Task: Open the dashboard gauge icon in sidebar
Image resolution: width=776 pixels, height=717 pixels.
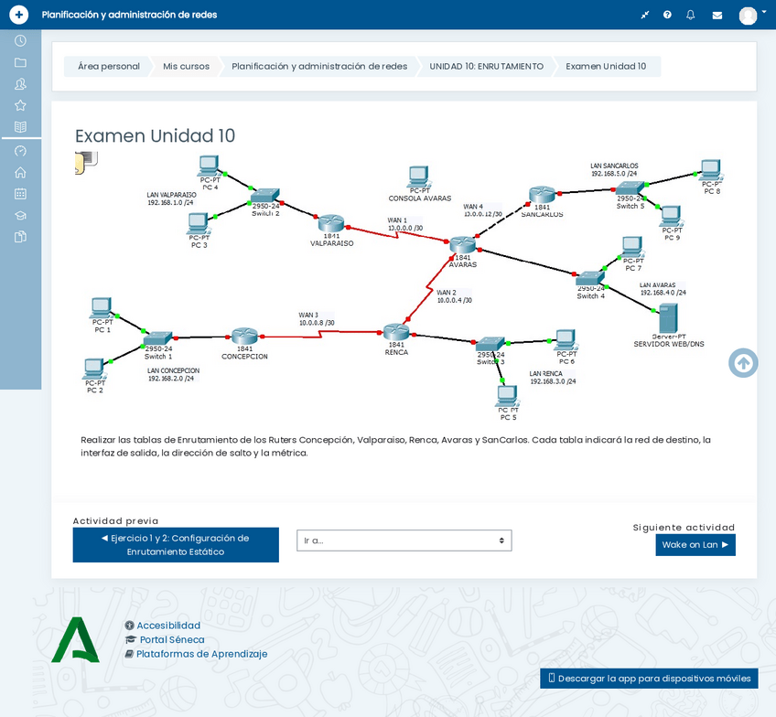Action: (20, 151)
